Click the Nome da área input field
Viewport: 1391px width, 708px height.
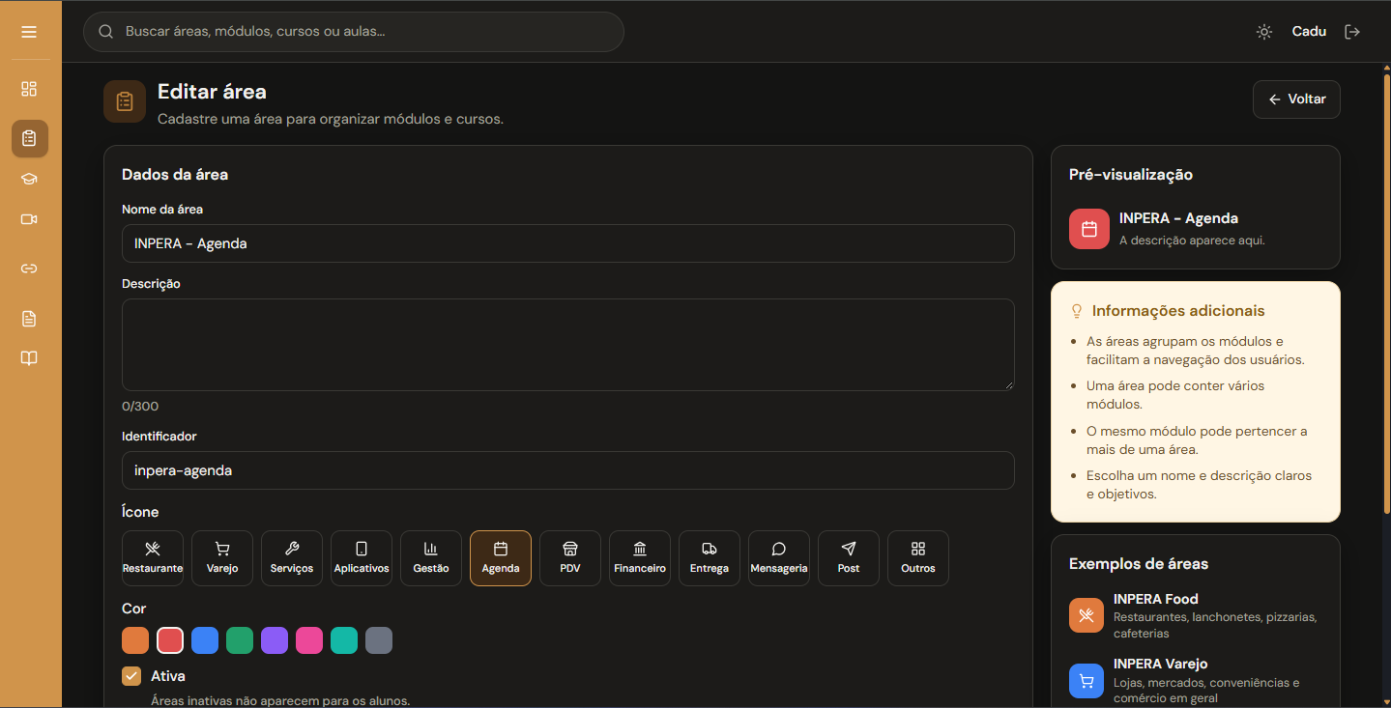(568, 243)
